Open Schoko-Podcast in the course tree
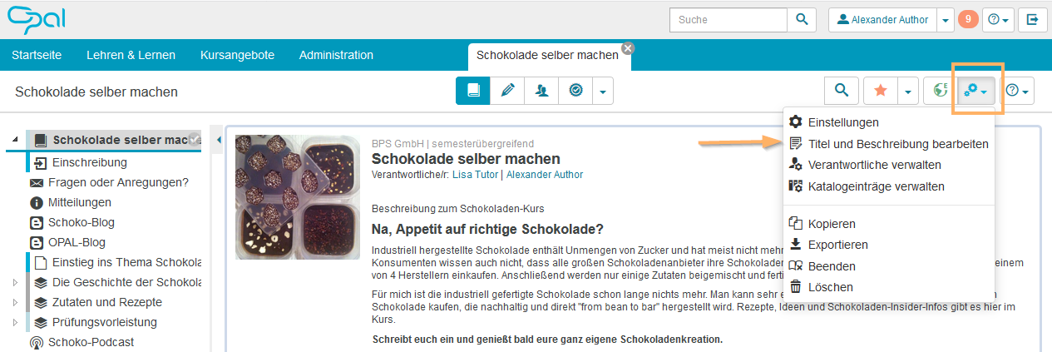This screenshot has width=1052, height=352. click(91, 342)
